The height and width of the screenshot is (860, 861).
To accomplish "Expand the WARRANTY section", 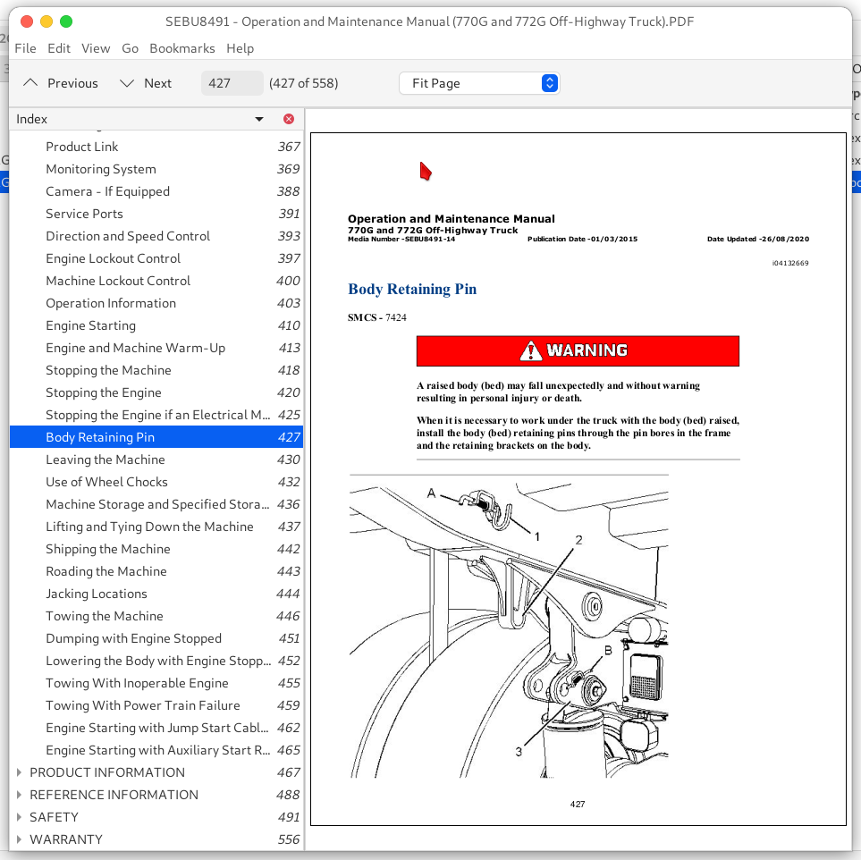I will [20, 839].
